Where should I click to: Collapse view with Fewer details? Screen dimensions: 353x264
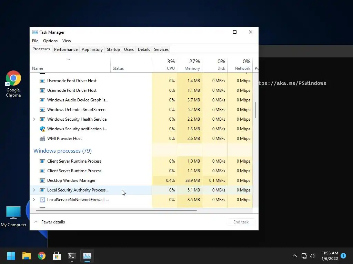49,222
